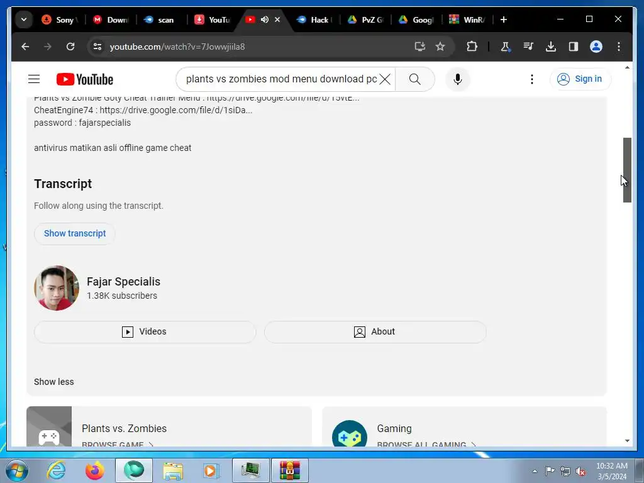Click the page vertical scrollbar thumb
This screenshot has height=483, width=644.
pyautogui.click(x=627, y=170)
